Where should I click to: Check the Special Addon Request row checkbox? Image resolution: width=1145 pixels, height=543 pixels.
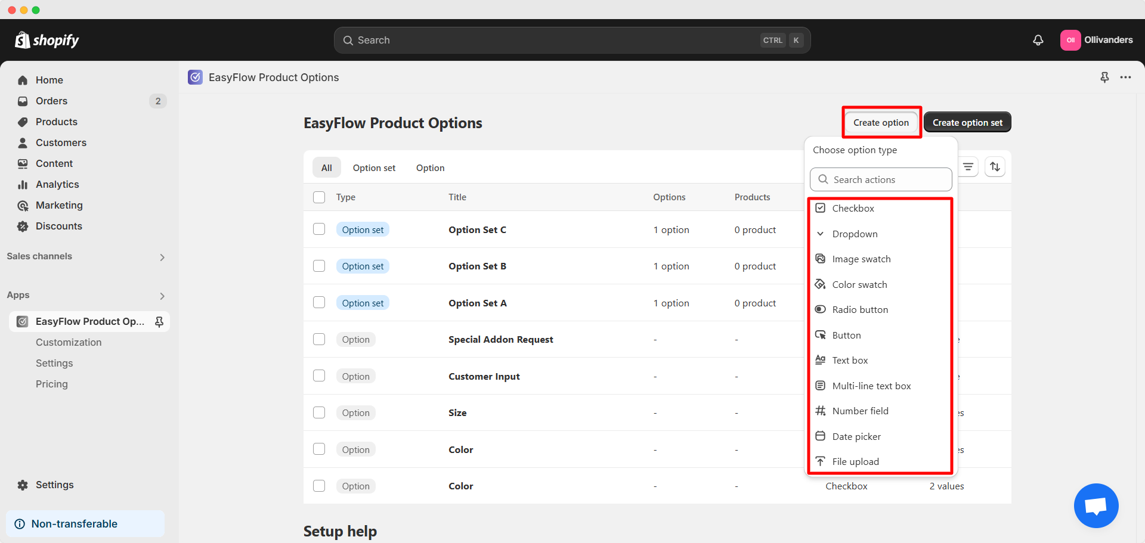tap(319, 339)
